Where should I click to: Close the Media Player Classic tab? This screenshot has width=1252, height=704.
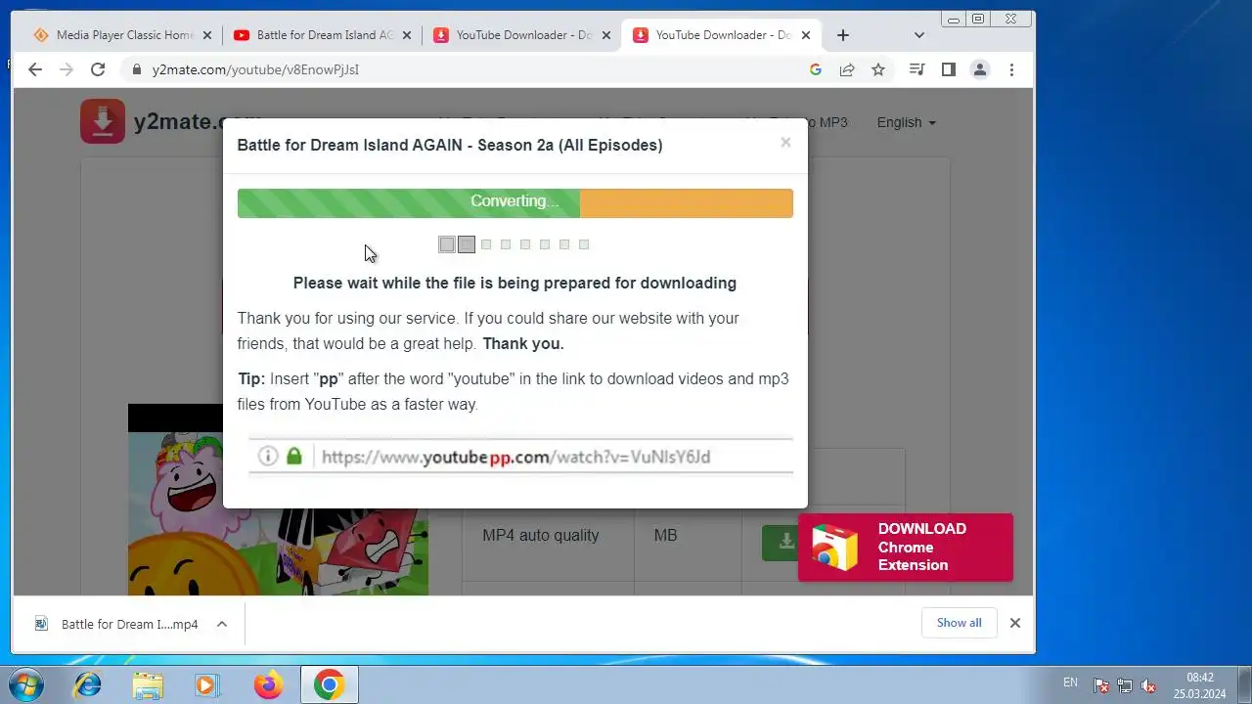coord(206,35)
